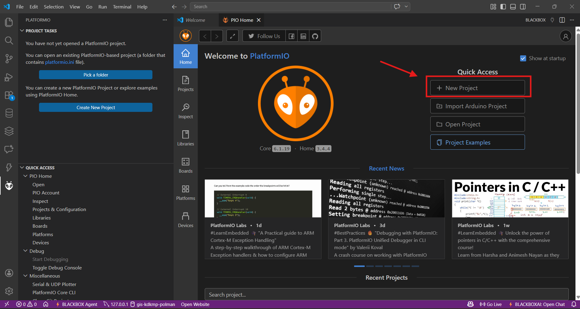Open the Devices section in PIO Home

point(186,220)
